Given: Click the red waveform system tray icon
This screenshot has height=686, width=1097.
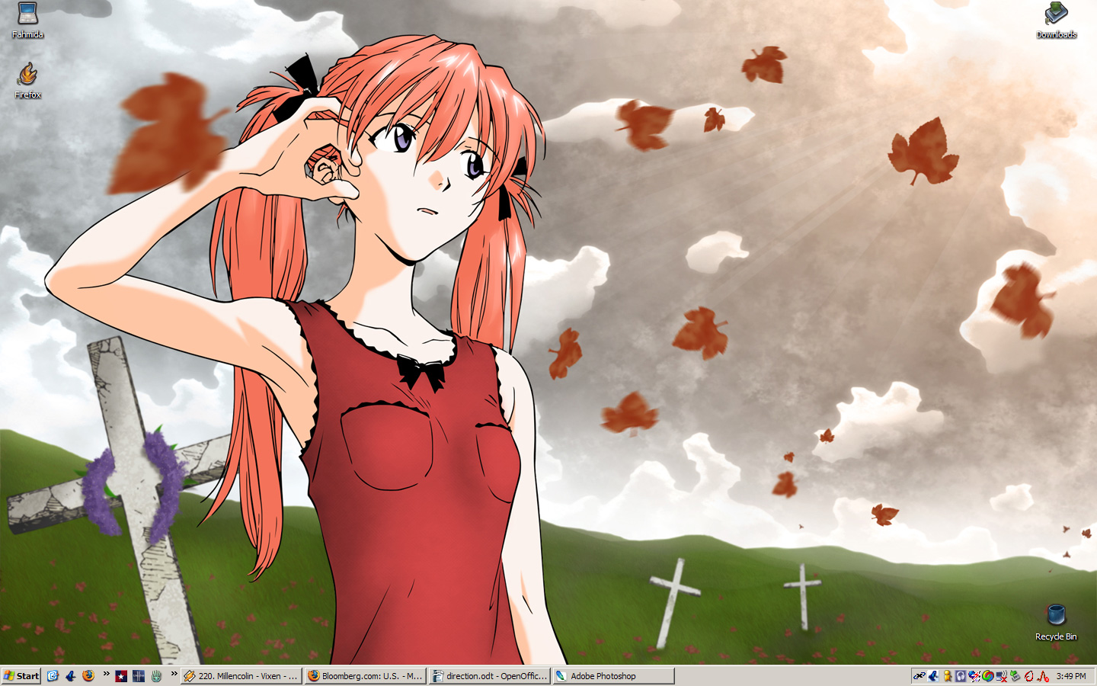Looking at the screenshot, I should [x=1043, y=676].
